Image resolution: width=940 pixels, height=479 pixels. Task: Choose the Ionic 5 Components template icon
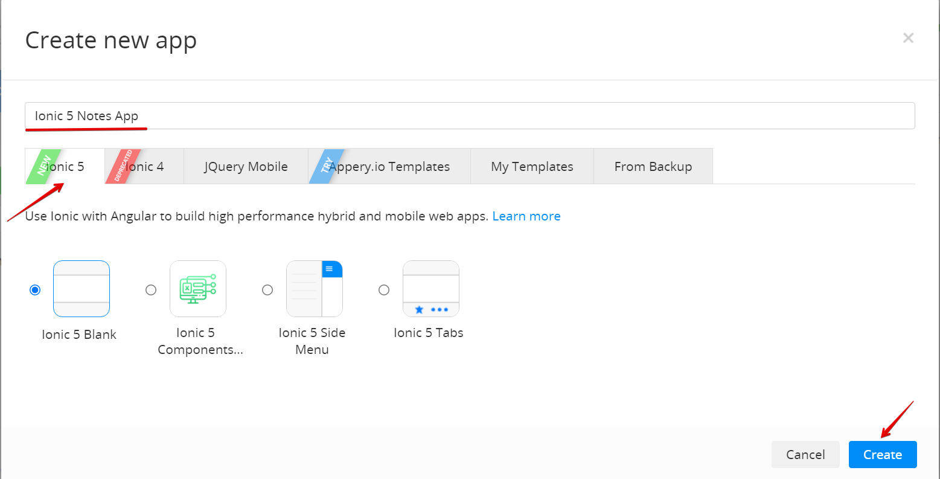pos(198,289)
